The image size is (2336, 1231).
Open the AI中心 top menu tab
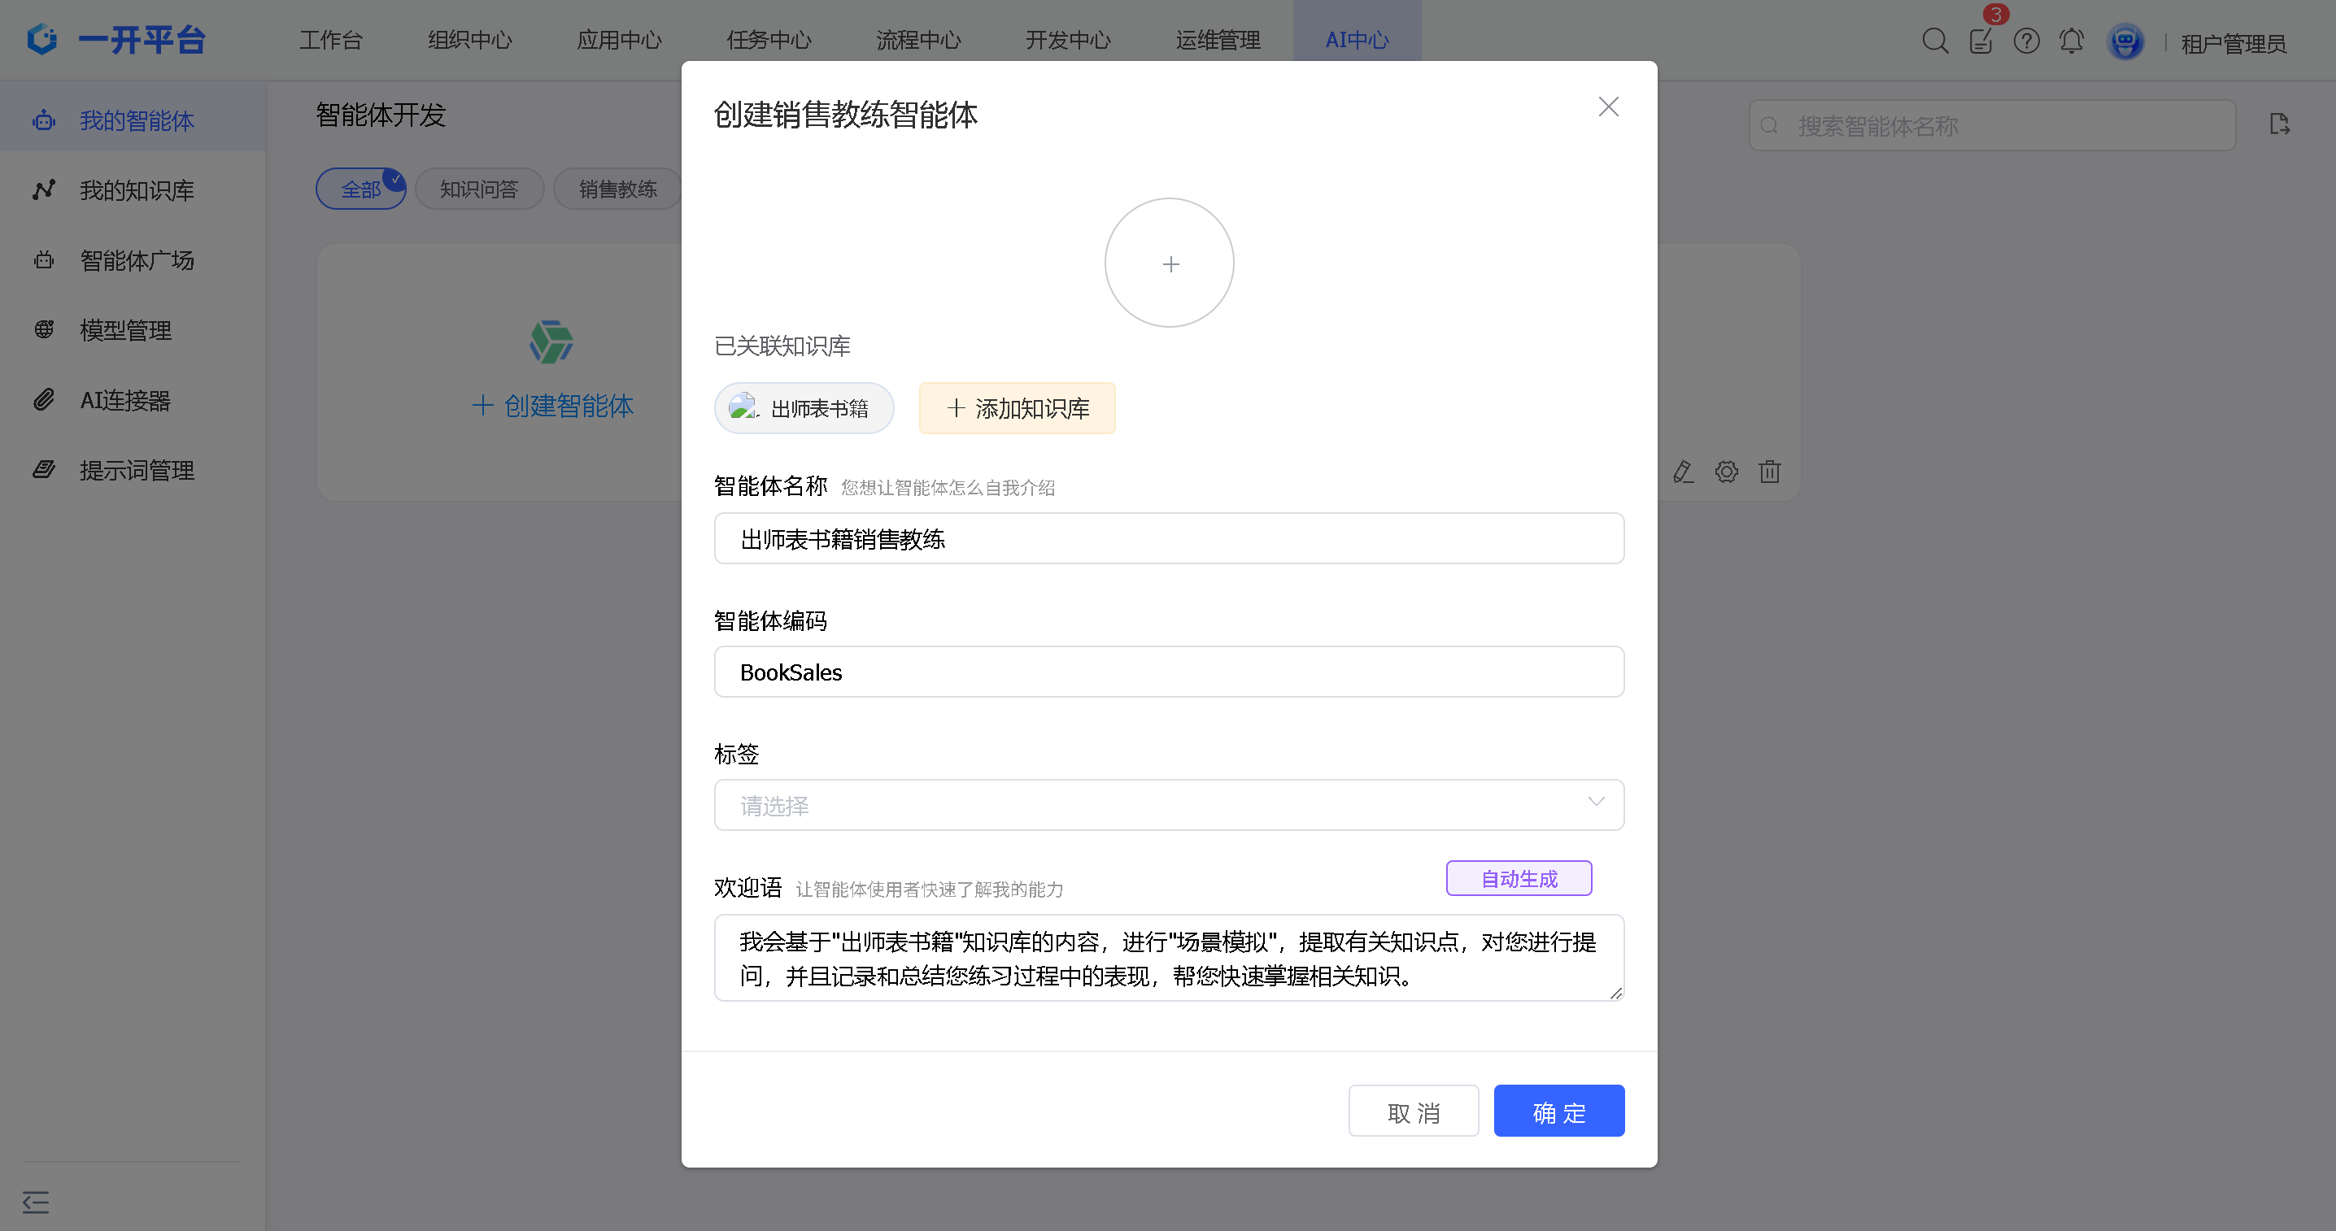1356,40
